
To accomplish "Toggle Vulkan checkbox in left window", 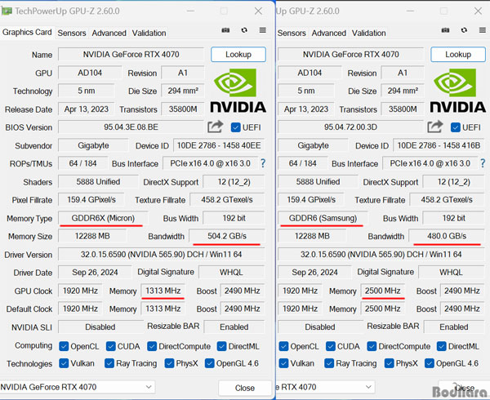I will pyautogui.click(x=64, y=363).
